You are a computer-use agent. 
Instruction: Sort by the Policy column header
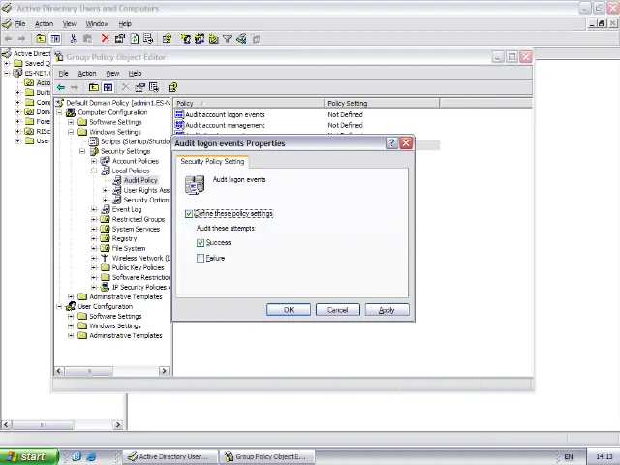(249, 104)
